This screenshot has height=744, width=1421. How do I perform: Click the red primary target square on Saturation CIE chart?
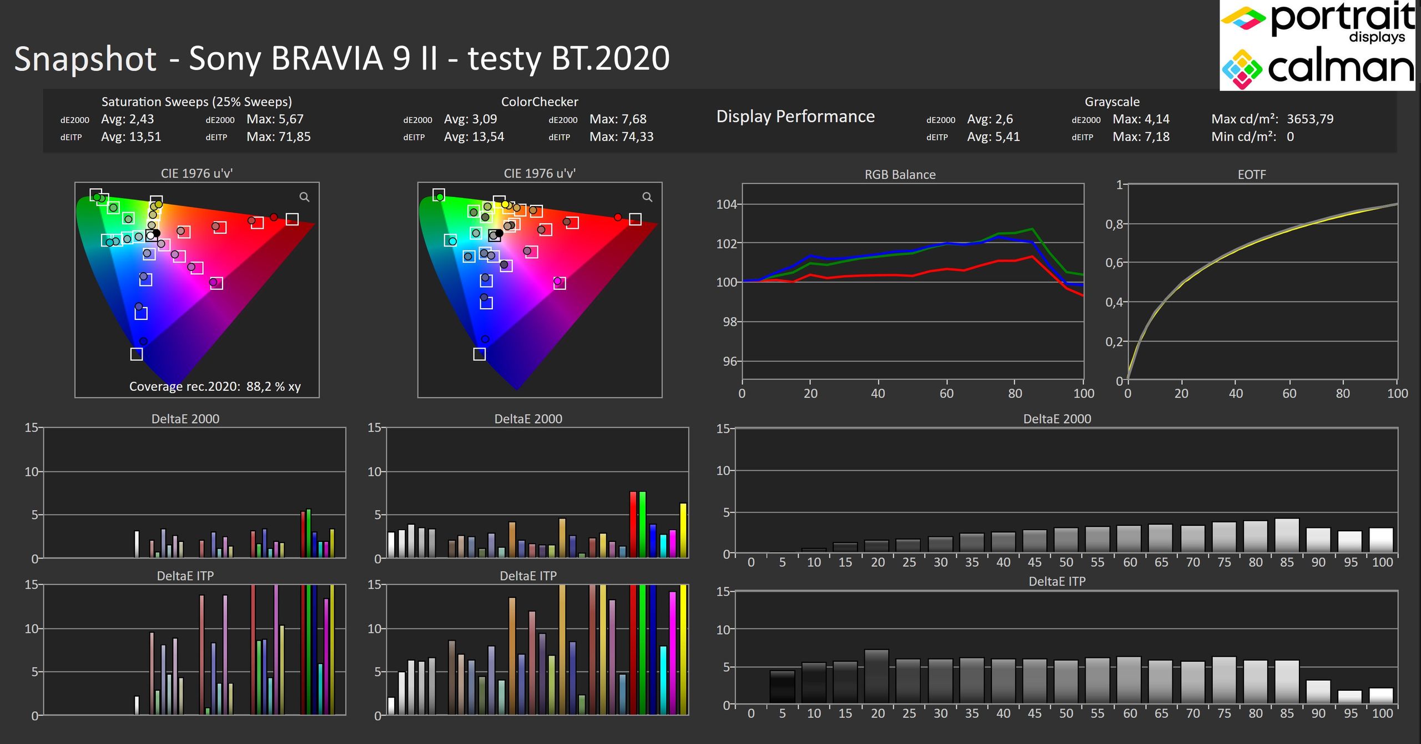pos(292,219)
